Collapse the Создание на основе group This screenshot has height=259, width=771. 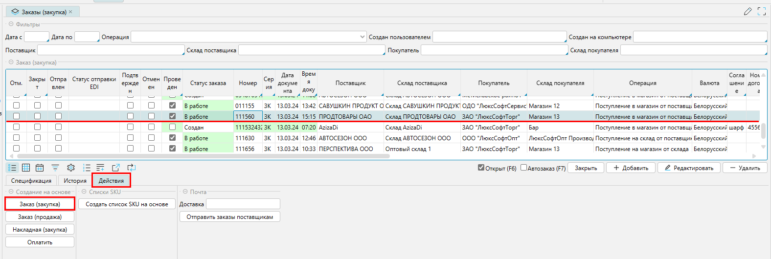pyautogui.click(x=11, y=192)
